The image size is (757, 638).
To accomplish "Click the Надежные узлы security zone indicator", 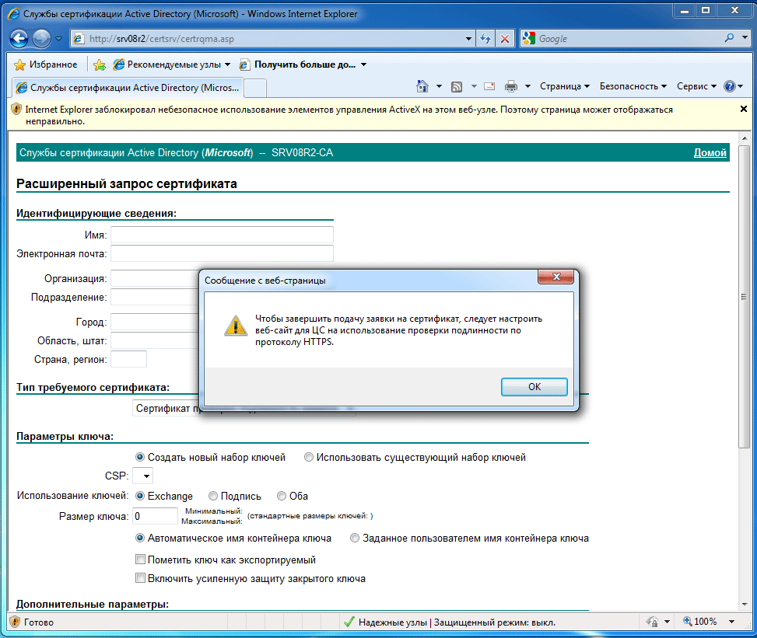I will pyautogui.click(x=450, y=622).
